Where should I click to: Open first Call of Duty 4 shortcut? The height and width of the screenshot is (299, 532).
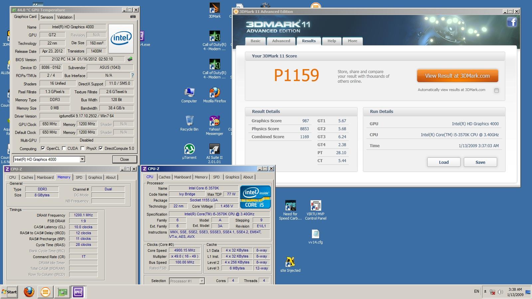[x=214, y=41]
